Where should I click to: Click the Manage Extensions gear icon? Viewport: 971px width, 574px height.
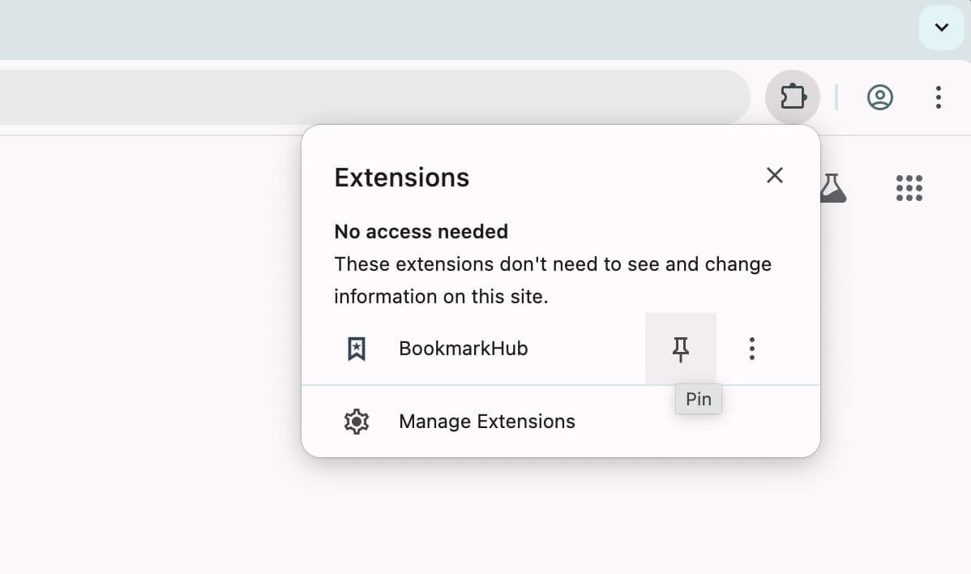tap(357, 421)
